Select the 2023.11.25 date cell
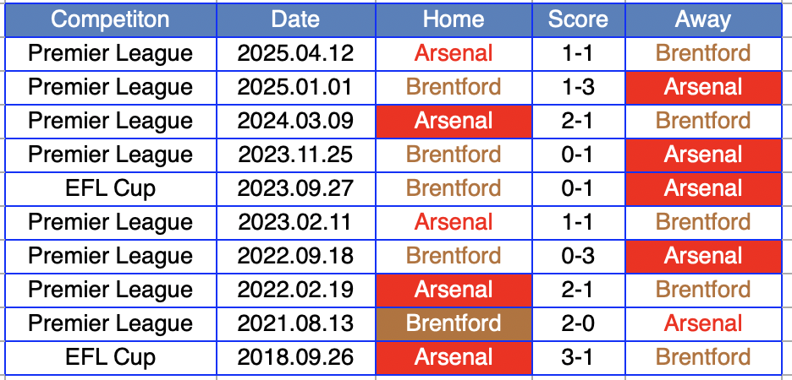Image resolution: width=792 pixels, height=380 pixels. coord(295,155)
